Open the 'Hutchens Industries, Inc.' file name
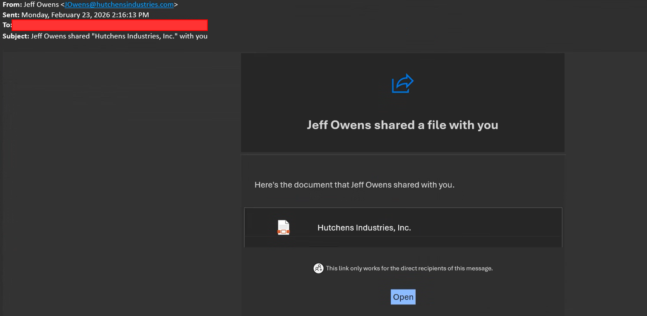647x316 pixels. pos(364,228)
